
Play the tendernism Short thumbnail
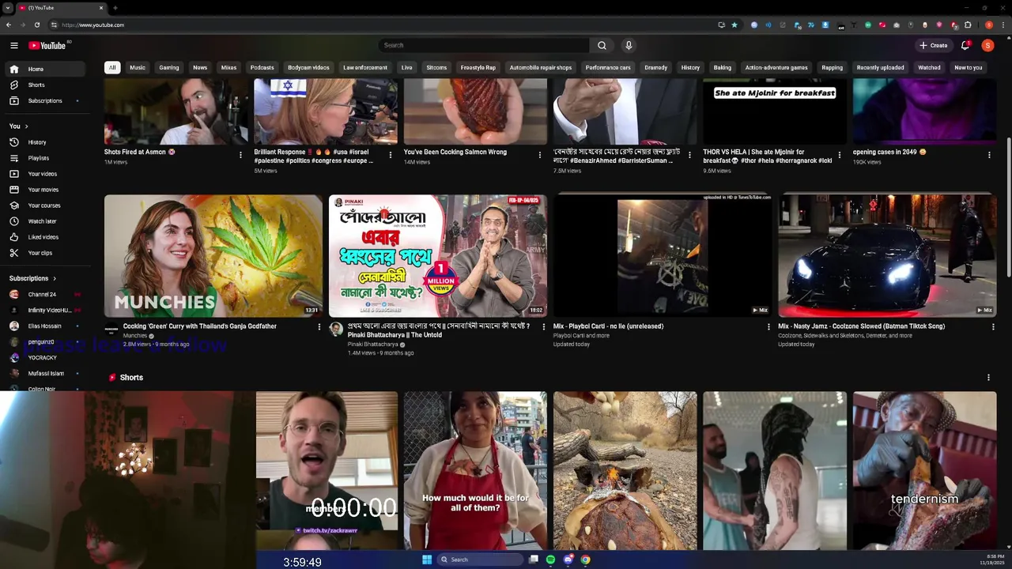[924, 470]
